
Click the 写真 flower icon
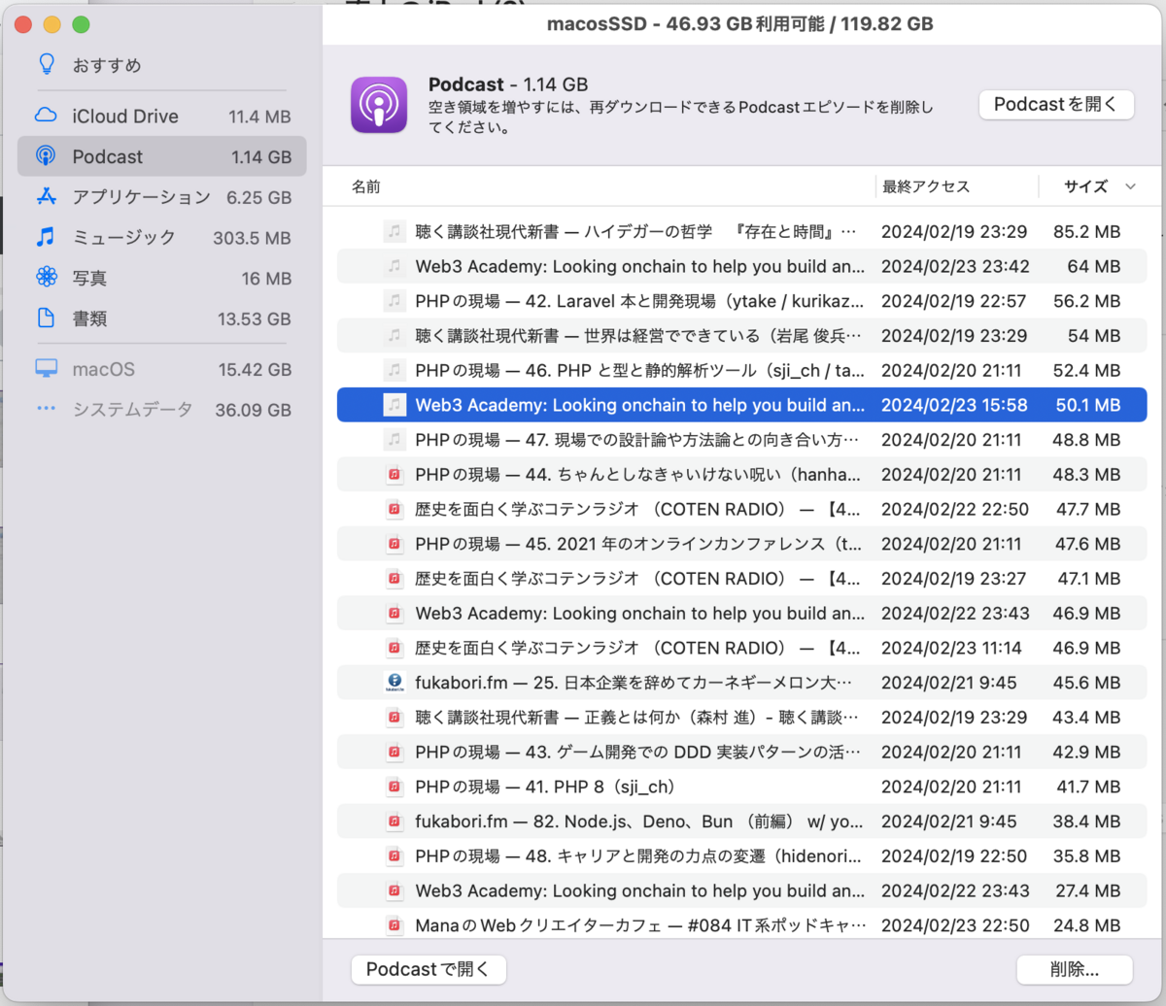[46, 278]
